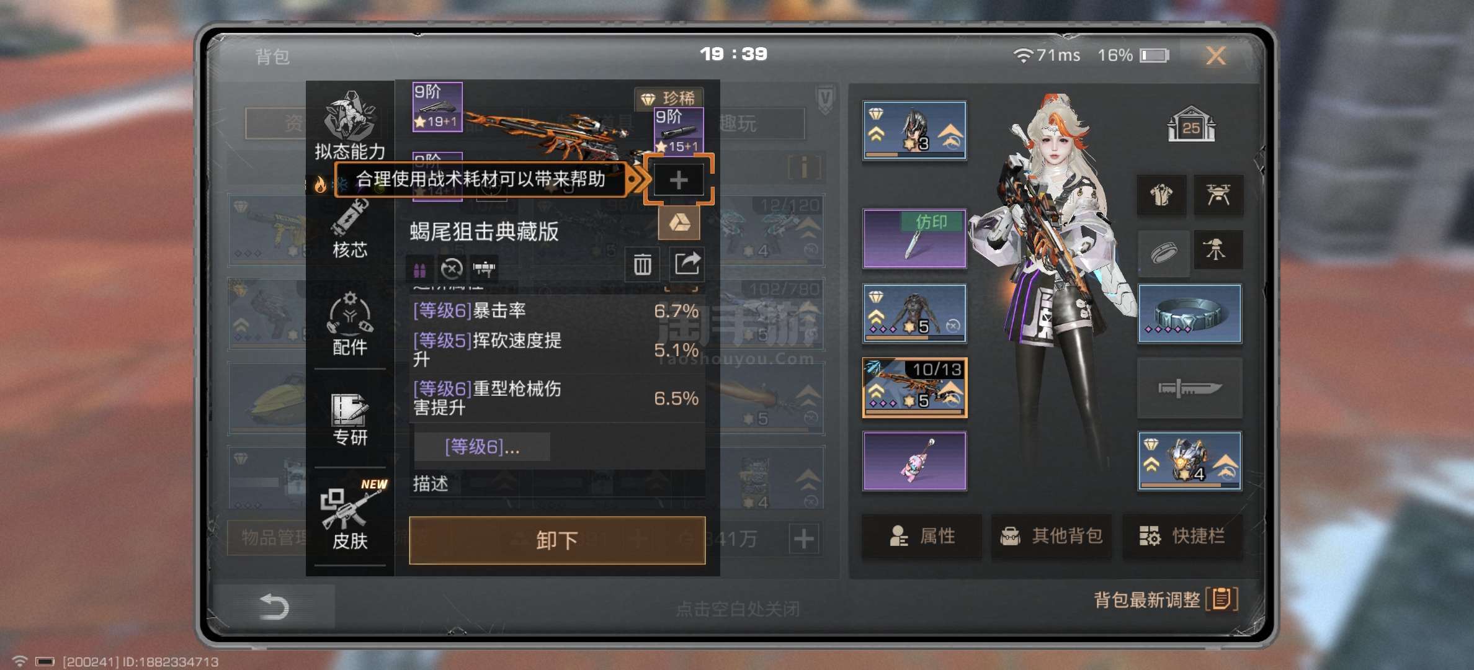Expand the collapsed [等级6]... attribute

click(x=482, y=447)
